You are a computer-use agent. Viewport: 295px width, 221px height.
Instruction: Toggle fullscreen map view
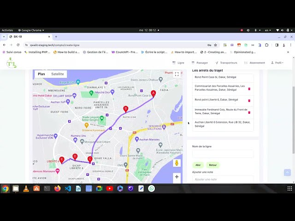[x=177, y=74]
